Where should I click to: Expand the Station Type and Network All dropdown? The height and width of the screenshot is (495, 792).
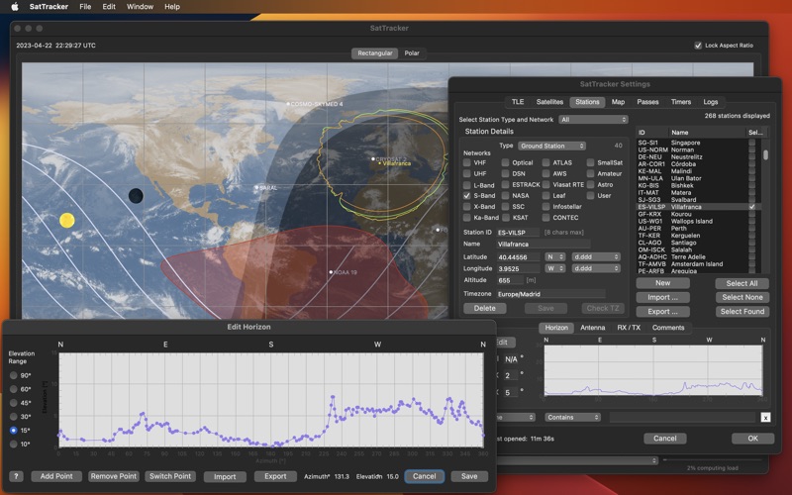(x=593, y=120)
